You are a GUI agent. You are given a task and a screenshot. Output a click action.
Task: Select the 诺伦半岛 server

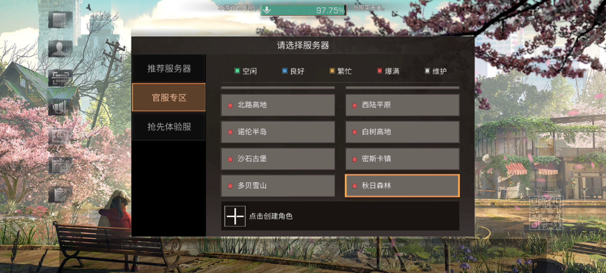click(x=278, y=132)
